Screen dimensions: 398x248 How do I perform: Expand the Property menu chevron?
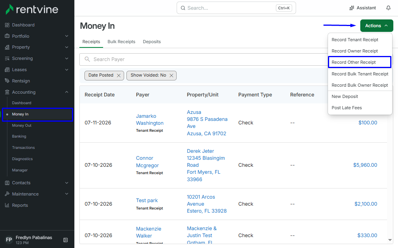coord(67,47)
